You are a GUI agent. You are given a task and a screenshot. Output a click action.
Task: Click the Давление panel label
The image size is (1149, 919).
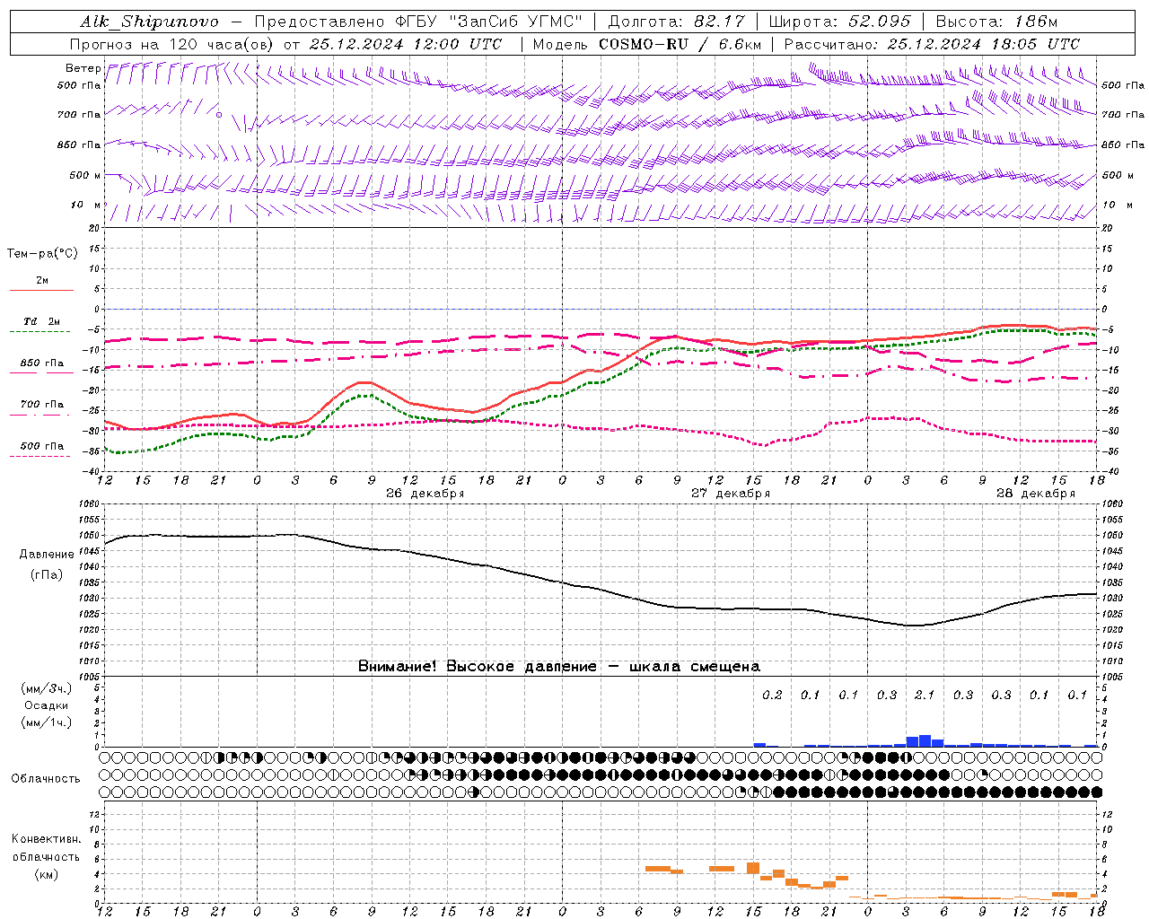[47, 555]
